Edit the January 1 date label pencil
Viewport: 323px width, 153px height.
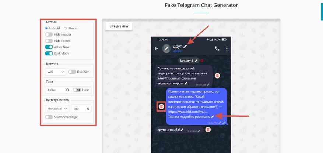(196, 61)
